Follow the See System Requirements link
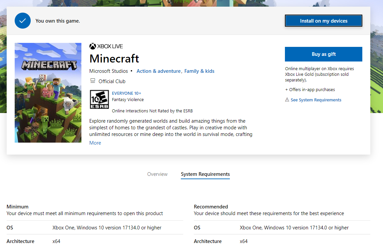The width and height of the screenshot is (383, 246). 316,100
